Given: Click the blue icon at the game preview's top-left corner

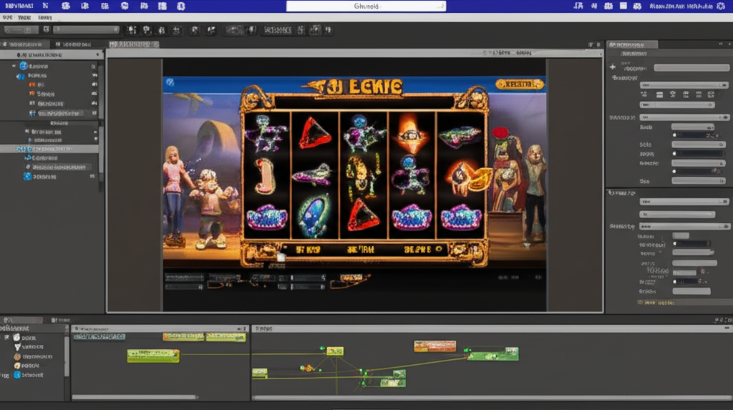Looking at the screenshot, I should pyautogui.click(x=170, y=82).
